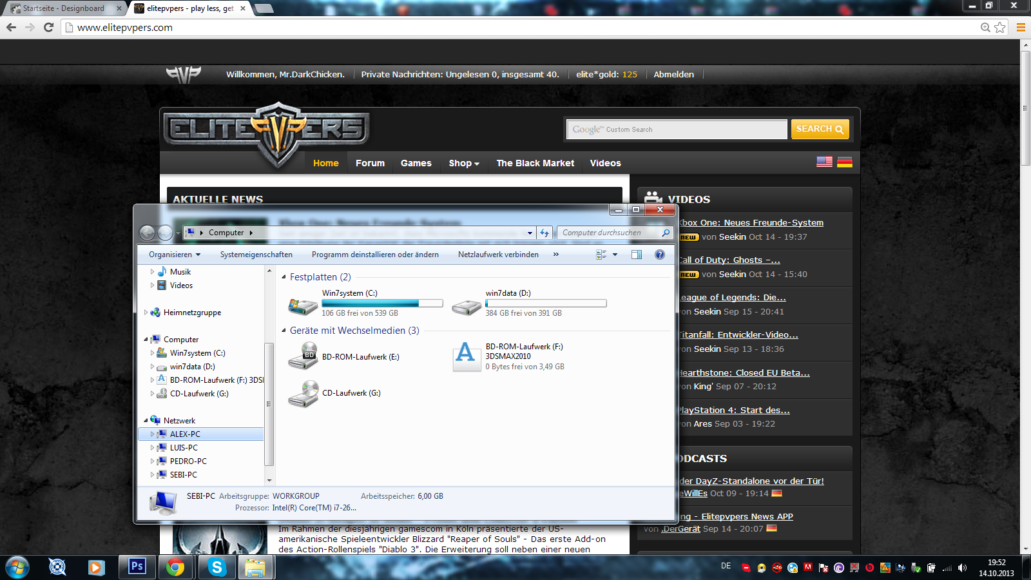Show more toolbar commands via the chevron
The height and width of the screenshot is (580, 1031).
(556, 255)
